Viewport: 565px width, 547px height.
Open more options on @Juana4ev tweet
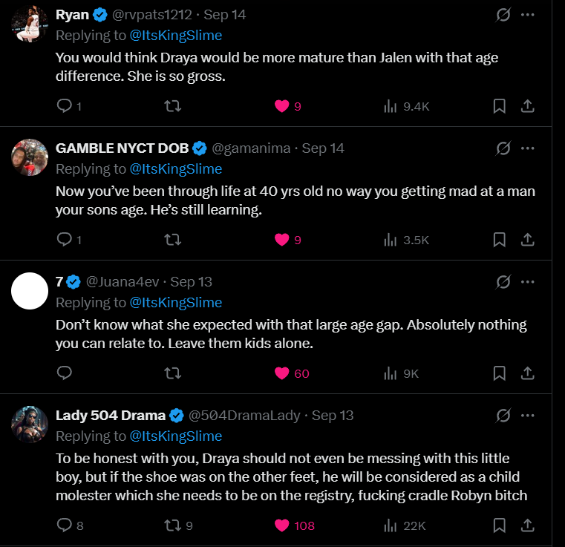click(527, 282)
